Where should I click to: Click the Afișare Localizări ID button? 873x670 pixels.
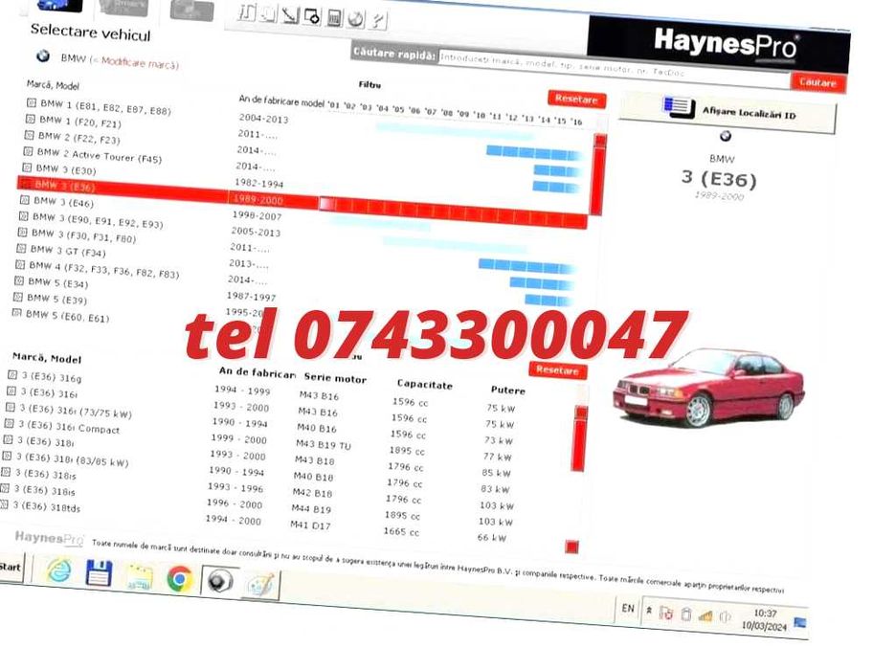pos(727,112)
